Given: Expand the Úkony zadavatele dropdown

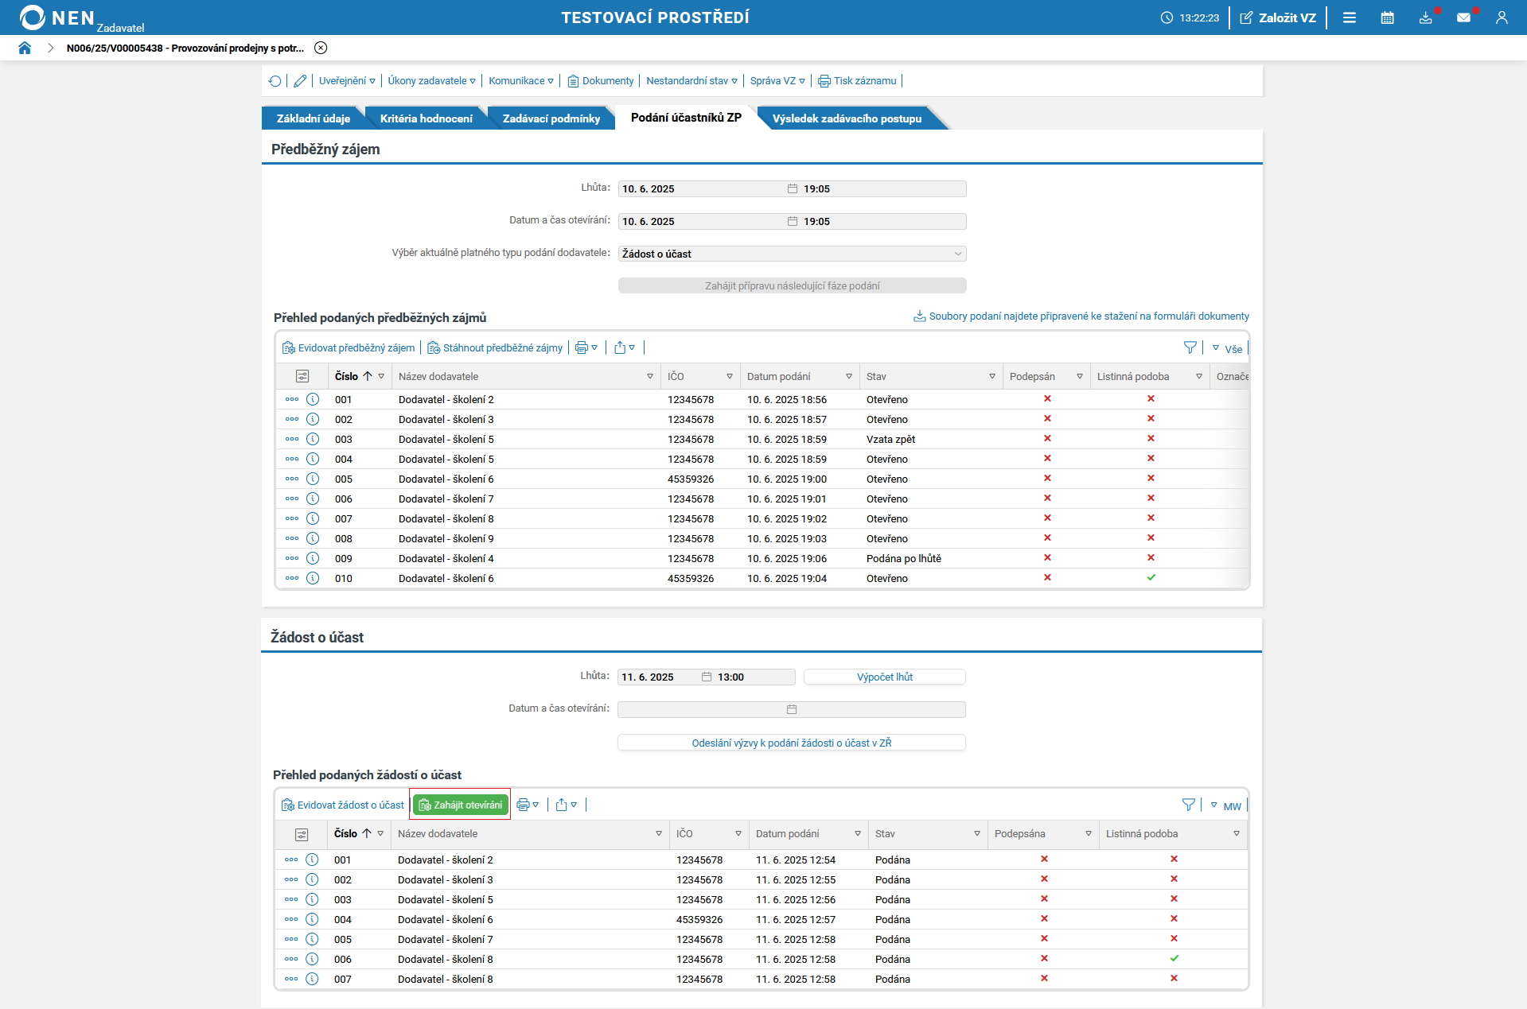Looking at the screenshot, I should tap(431, 81).
